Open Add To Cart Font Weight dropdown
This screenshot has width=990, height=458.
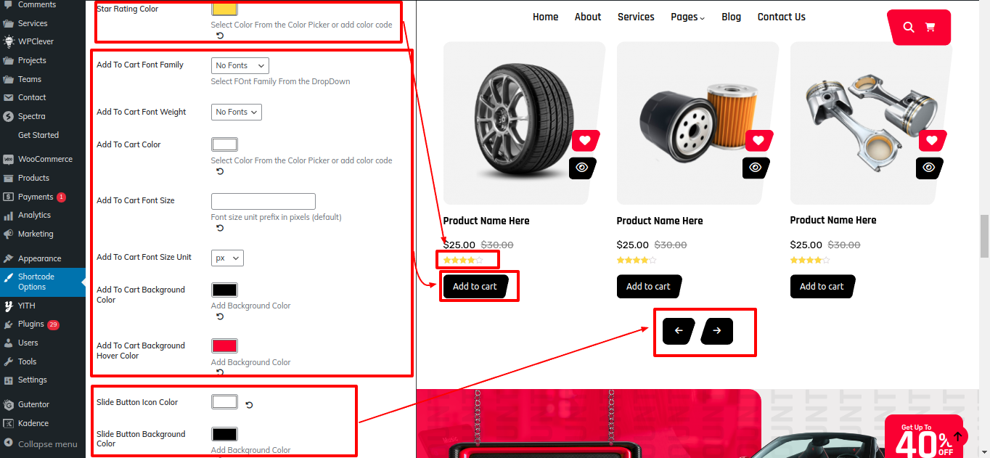coord(237,112)
